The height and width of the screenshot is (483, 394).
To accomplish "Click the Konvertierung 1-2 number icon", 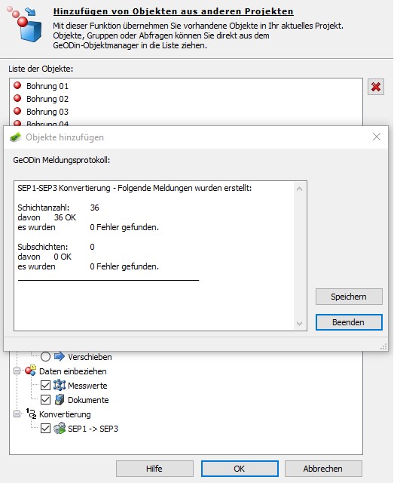I will [31, 414].
